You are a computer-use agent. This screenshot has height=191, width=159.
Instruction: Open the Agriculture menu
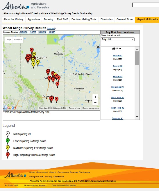[x=34, y=19]
